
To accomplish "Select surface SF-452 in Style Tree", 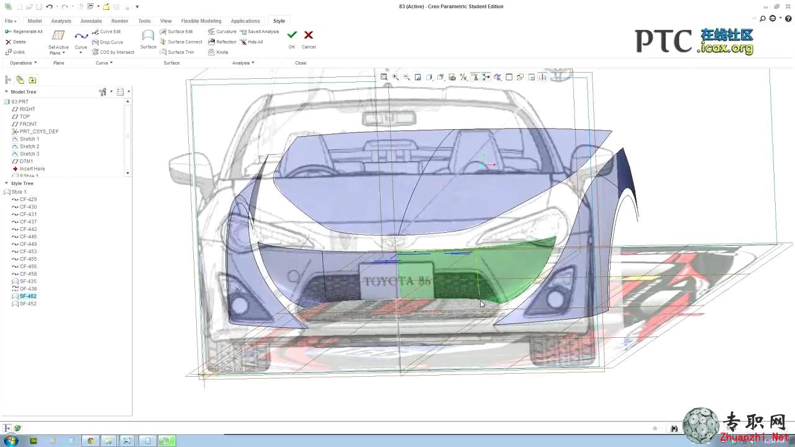I will tap(24, 304).
